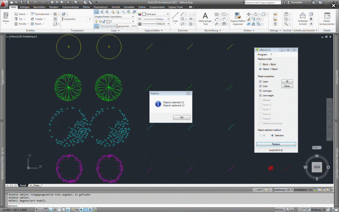Toggle the Layer retain checkbox
Viewport: 339px width, 212px height.
pyautogui.click(x=260, y=81)
